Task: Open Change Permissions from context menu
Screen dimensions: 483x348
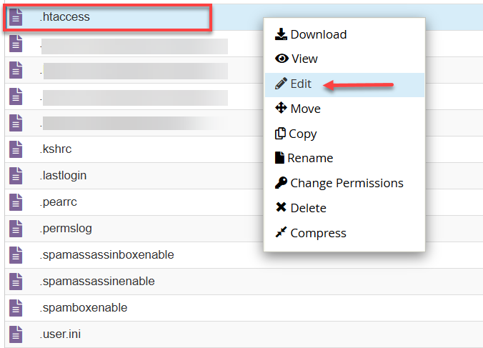Action: 347,183
